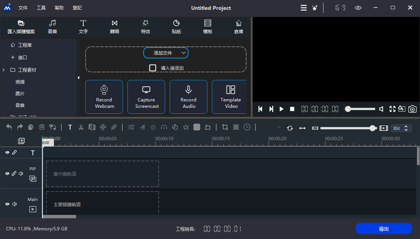Click the 導出 export button
The image size is (420, 239).
click(383, 229)
